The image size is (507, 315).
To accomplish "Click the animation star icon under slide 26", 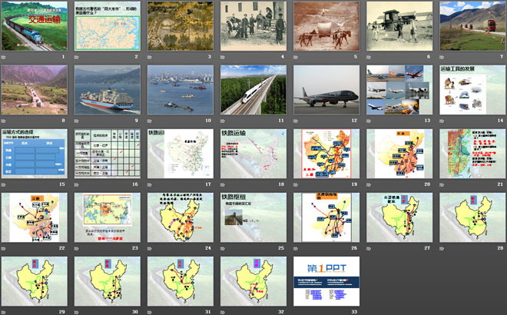I will pyautogui.click(x=296, y=249).
